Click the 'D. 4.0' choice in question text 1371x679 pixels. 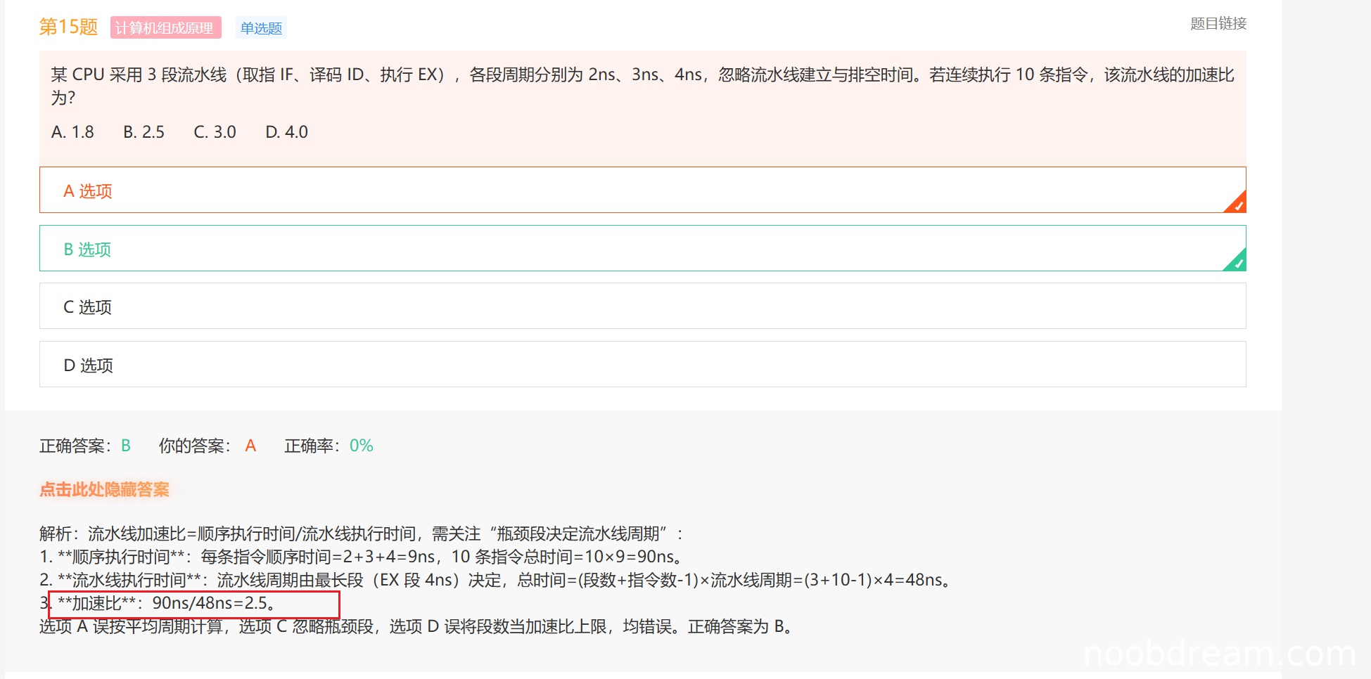tap(286, 132)
